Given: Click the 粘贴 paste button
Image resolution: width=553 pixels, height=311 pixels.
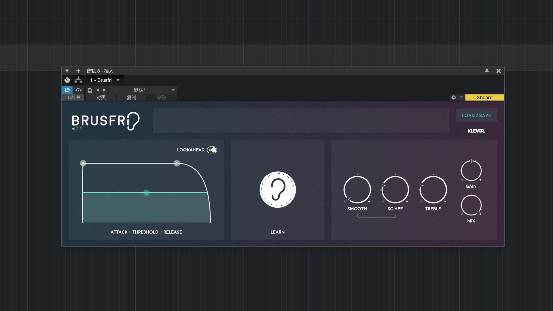Looking at the screenshot, I should tap(162, 97).
